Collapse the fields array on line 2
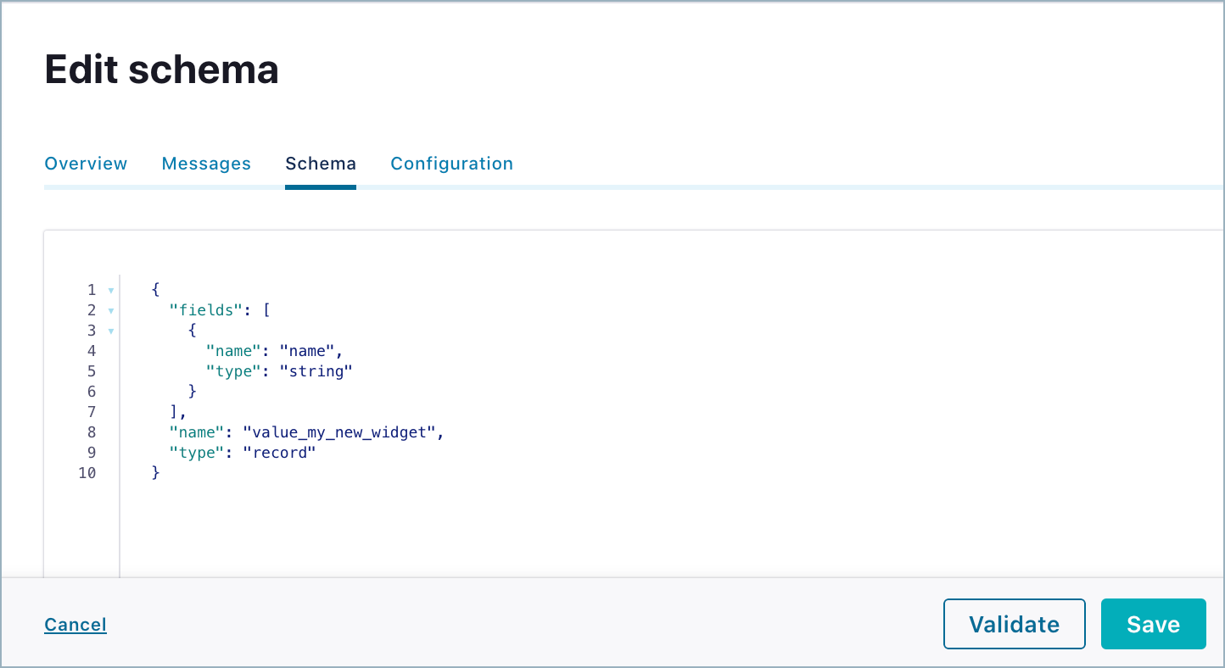Viewport: 1225px width, 668px height. tap(110, 310)
